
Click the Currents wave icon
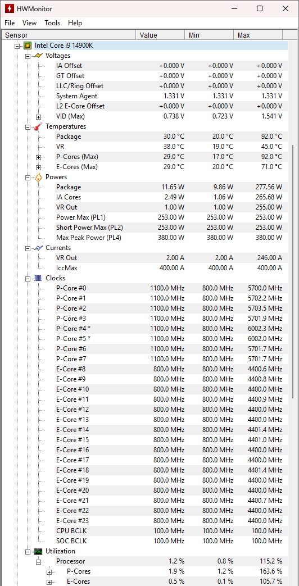pos(38,248)
